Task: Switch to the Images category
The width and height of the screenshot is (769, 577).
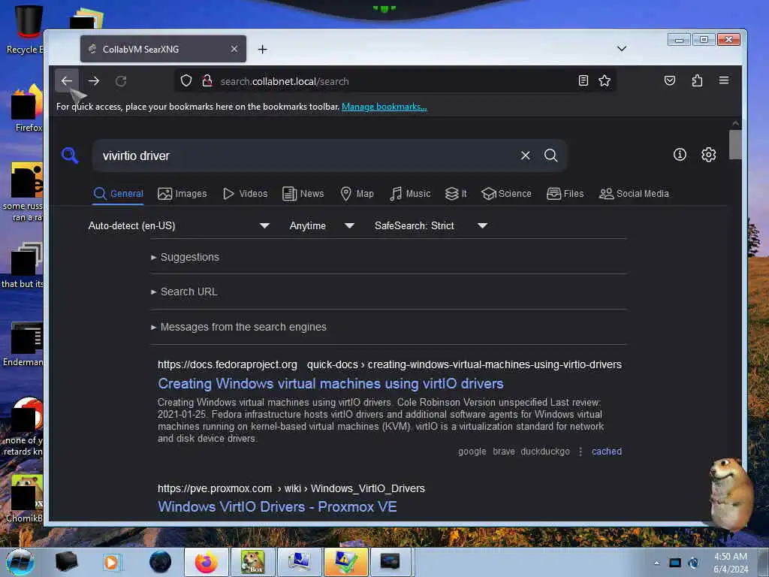Action: click(182, 194)
